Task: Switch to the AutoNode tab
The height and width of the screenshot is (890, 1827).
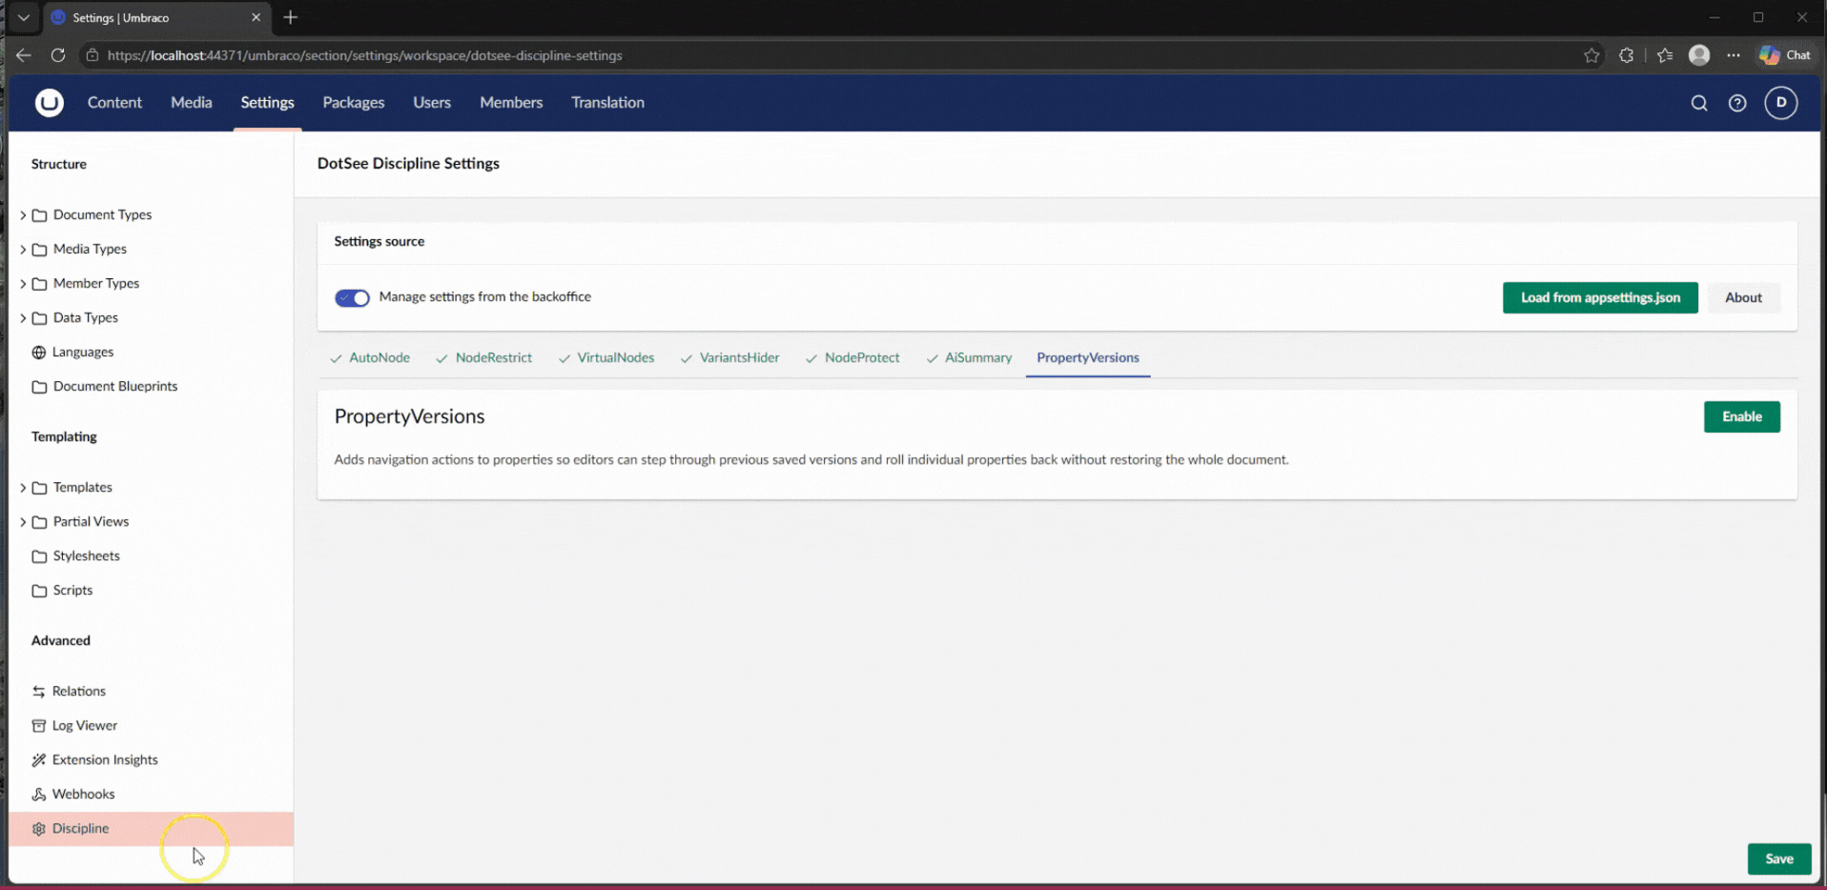Action: 370,358
